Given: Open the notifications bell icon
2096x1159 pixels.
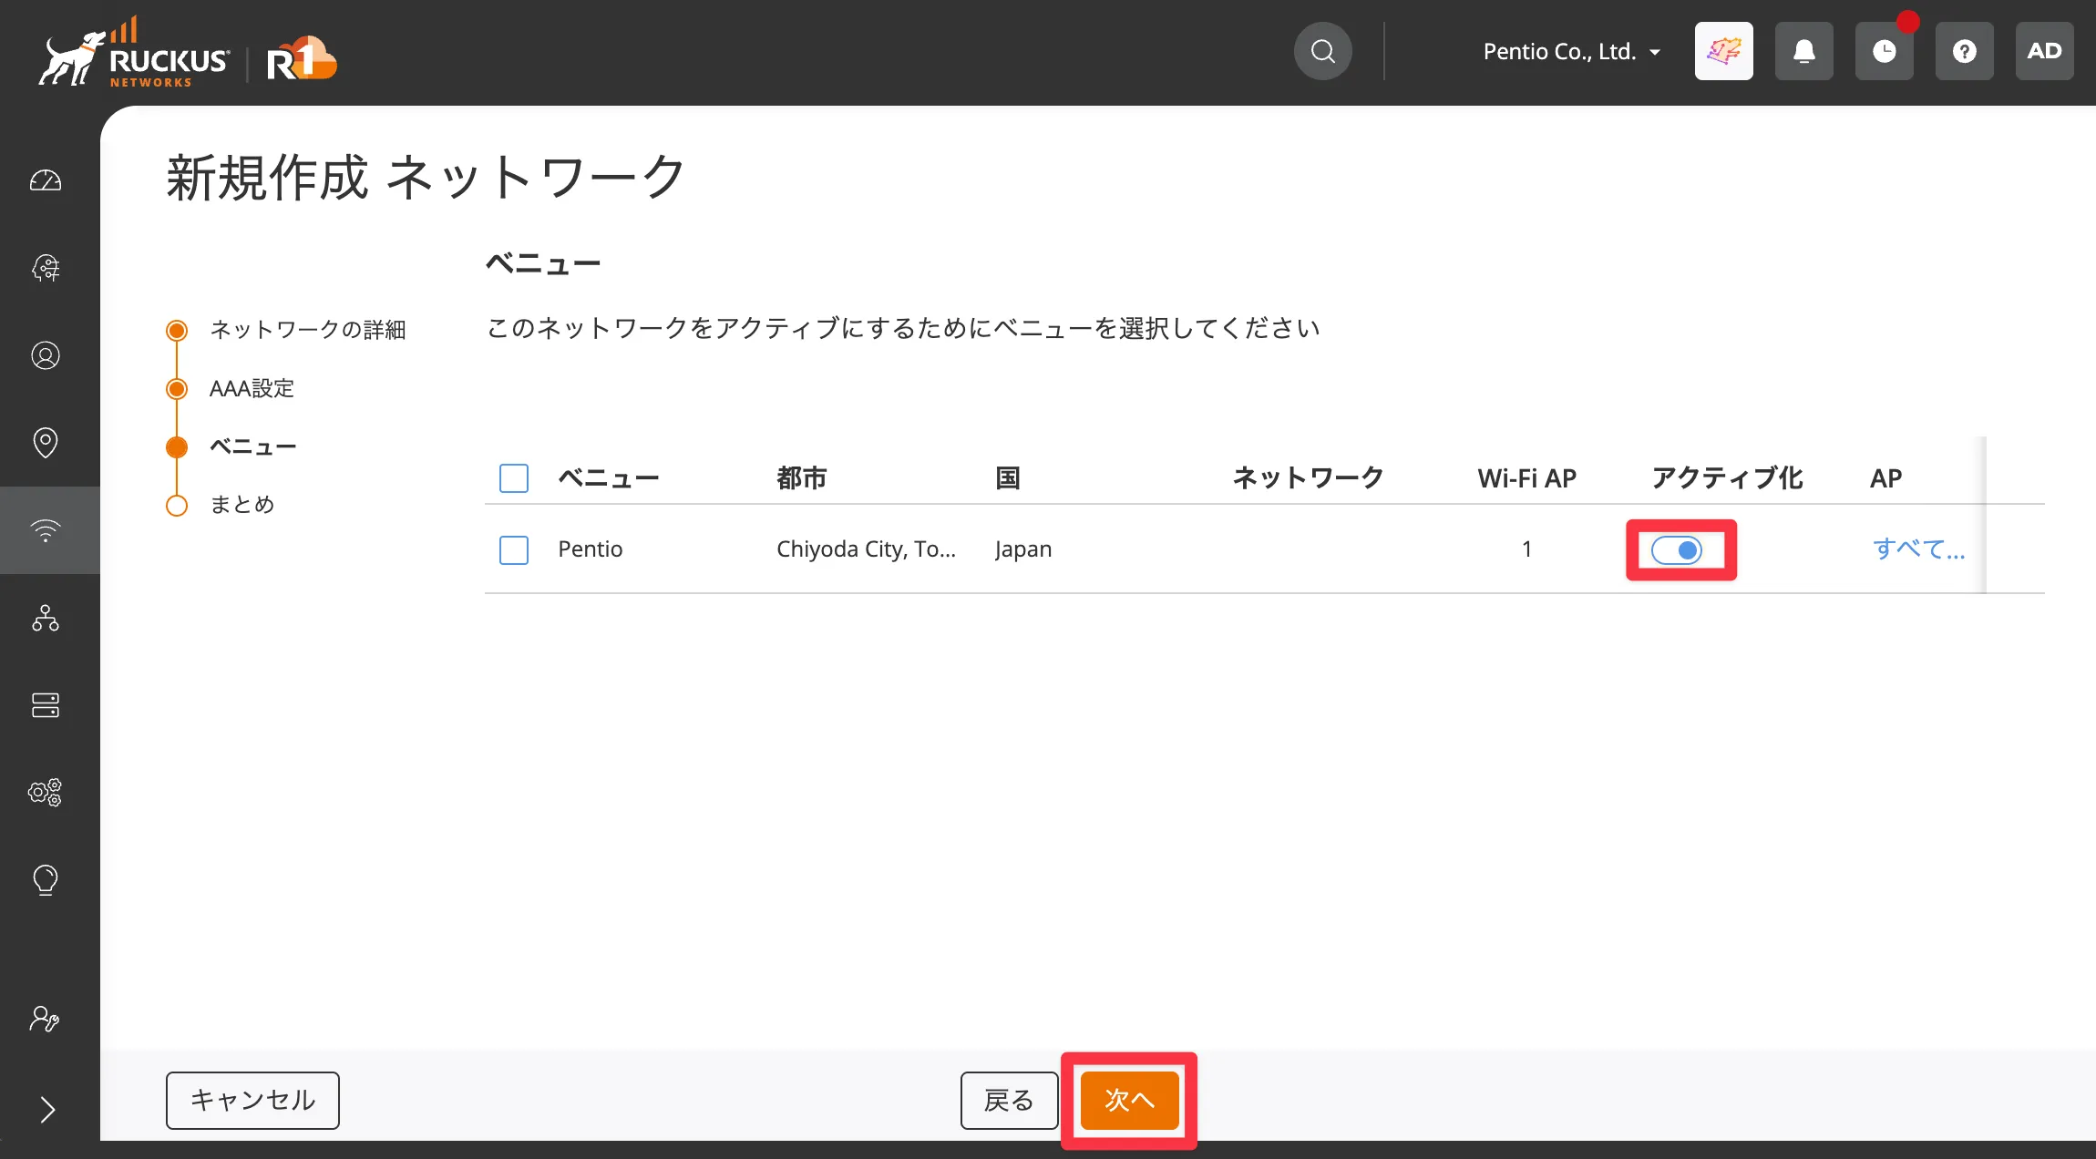Looking at the screenshot, I should pyautogui.click(x=1804, y=51).
